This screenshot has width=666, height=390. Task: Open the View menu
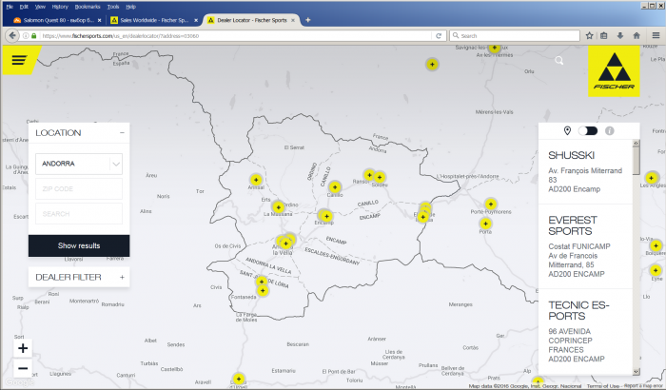coord(40,7)
